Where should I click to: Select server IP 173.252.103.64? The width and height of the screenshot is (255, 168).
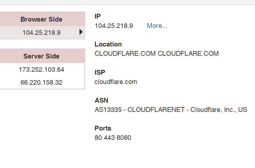click(41, 70)
